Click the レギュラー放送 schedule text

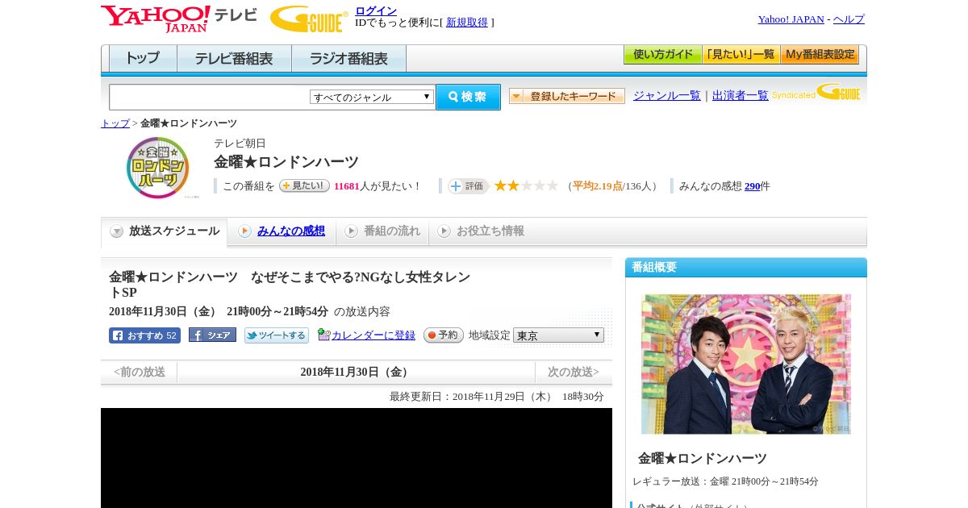pos(725,481)
